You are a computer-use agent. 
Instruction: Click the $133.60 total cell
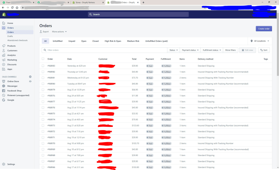tap(135, 126)
